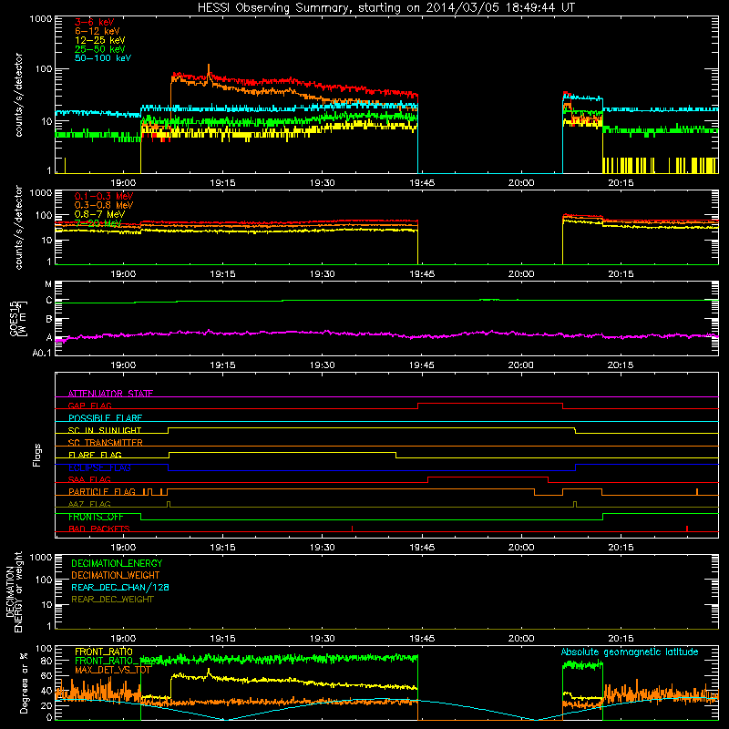Click 20:00 time label under GOES plot
This screenshot has height=729, width=729.
(x=520, y=365)
